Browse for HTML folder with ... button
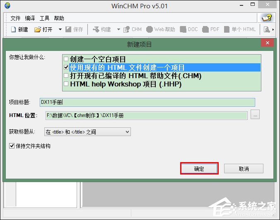280x220 pixels. pyautogui.click(x=255, y=115)
